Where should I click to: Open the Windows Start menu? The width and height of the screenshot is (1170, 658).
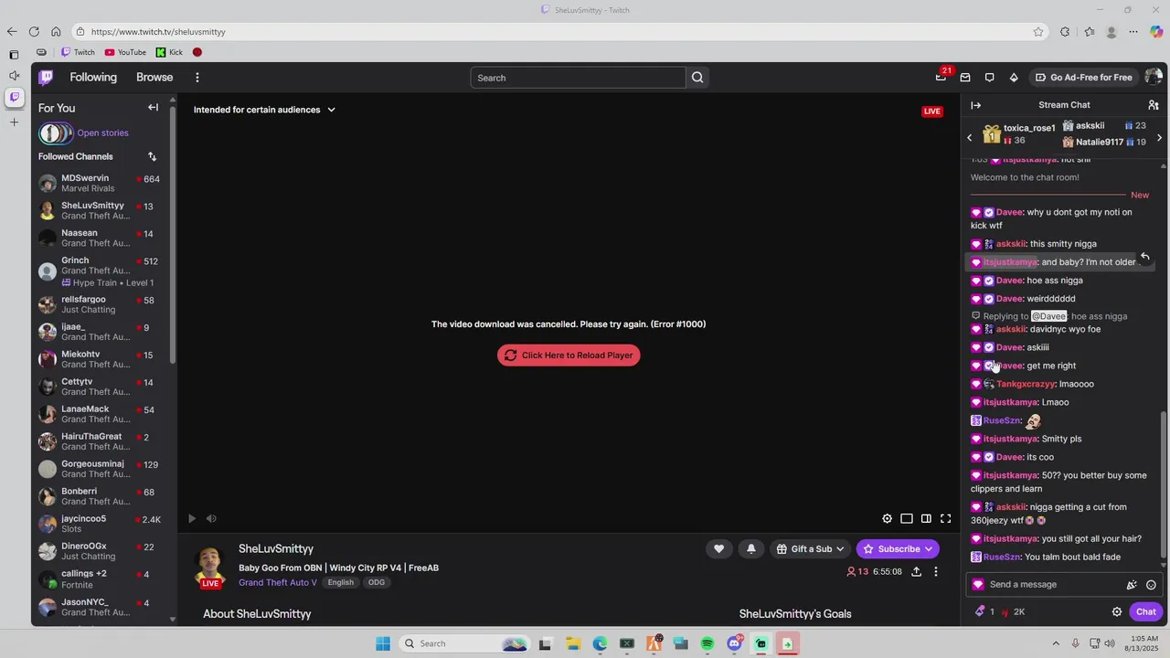click(382, 643)
